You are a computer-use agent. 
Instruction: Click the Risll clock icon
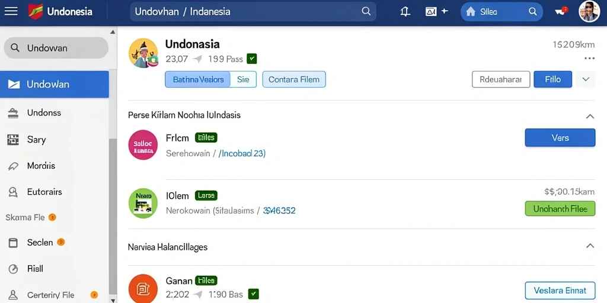pyautogui.click(x=13, y=269)
